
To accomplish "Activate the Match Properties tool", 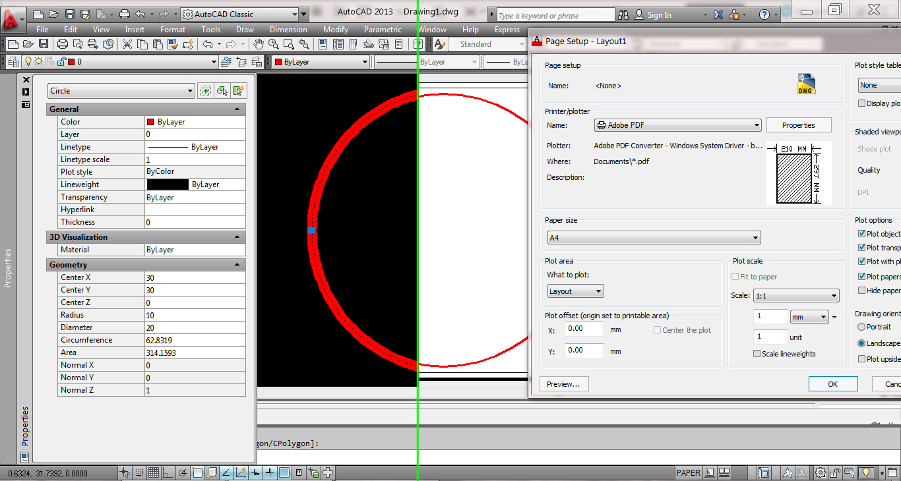I will (172, 44).
